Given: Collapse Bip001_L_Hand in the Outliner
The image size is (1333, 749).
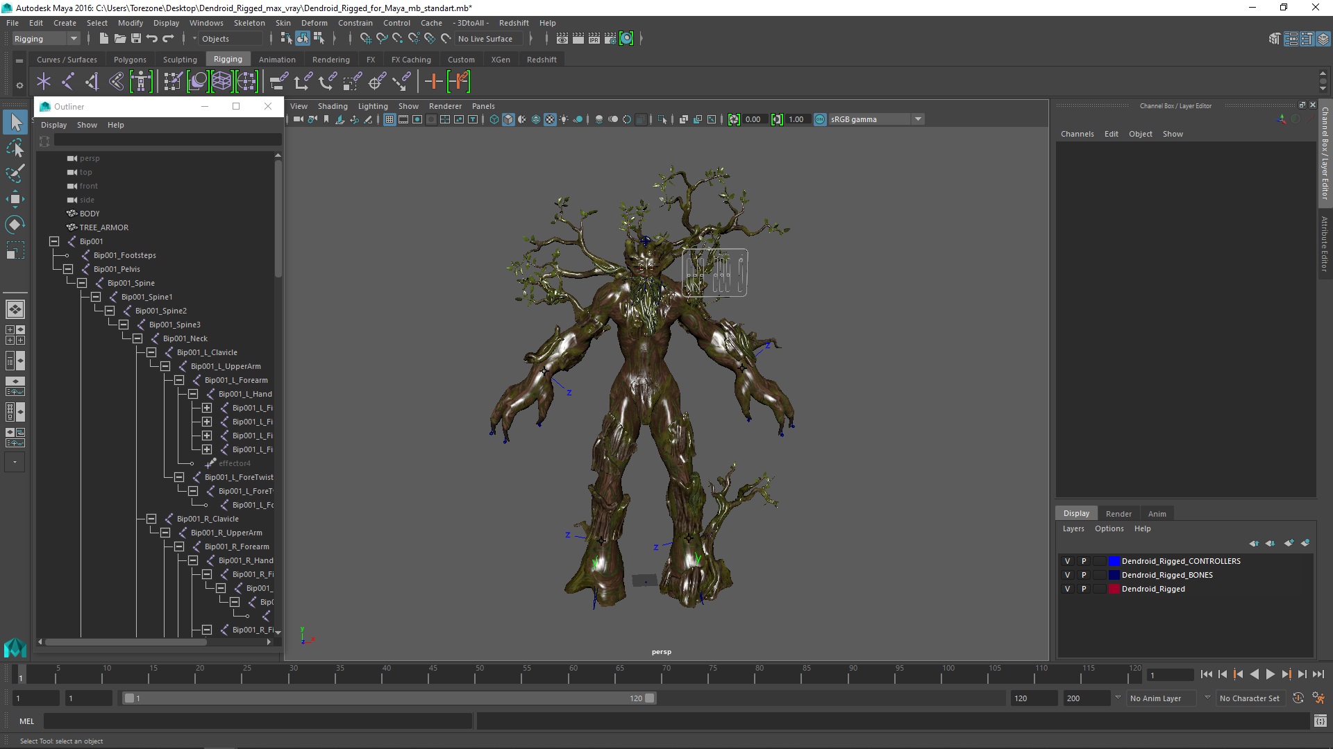Looking at the screenshot, I should (x=193, y=394).
